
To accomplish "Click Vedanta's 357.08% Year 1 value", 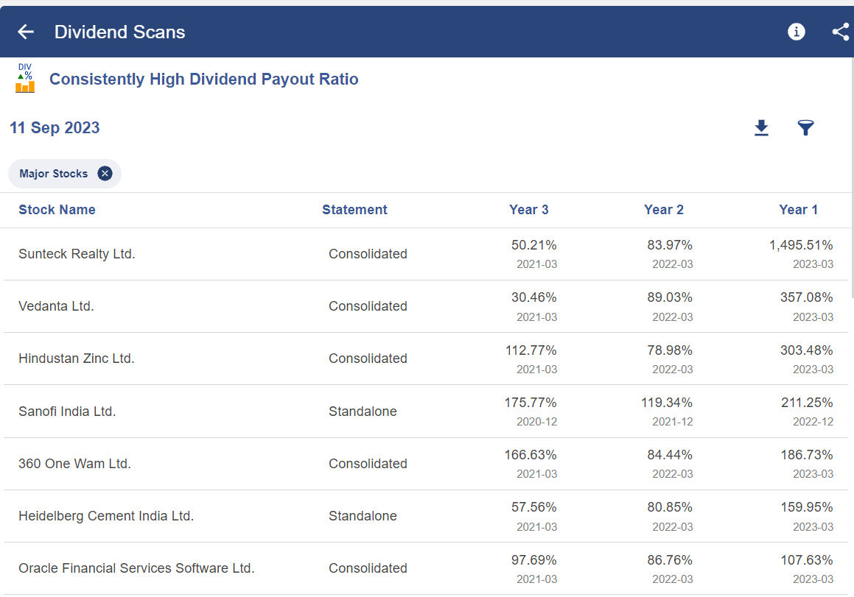I will [x=807, y=297].
